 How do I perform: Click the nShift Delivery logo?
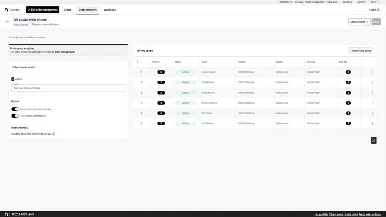[x=12, y=10]
